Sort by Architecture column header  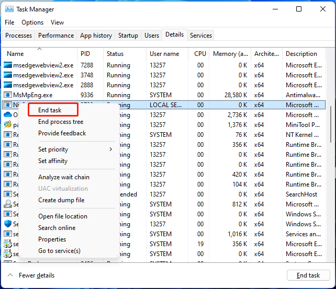pos(266,54)
